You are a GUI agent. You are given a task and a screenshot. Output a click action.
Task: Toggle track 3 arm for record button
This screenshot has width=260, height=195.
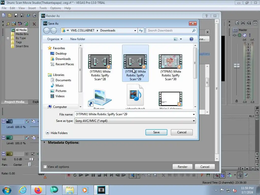click(26, 154)
